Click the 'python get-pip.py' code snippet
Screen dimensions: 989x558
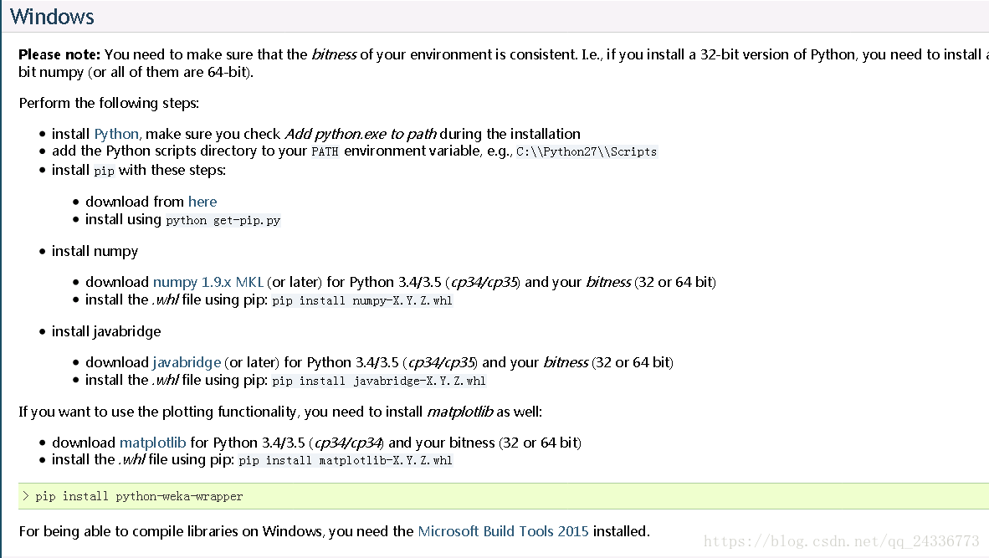(x=223, y=220)
